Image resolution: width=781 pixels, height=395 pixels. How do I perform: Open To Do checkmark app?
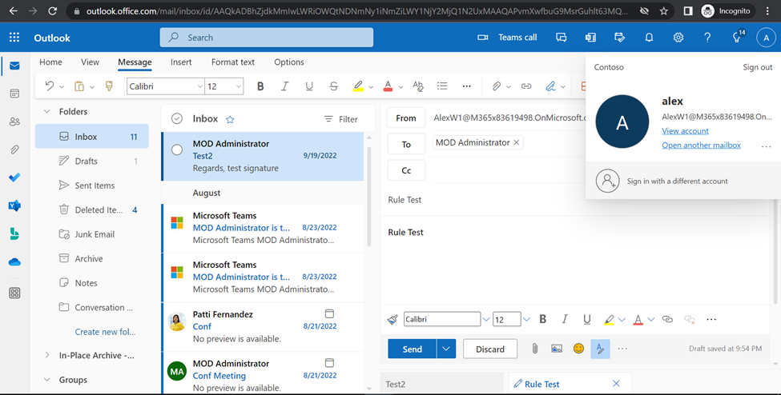coord(14,178)
